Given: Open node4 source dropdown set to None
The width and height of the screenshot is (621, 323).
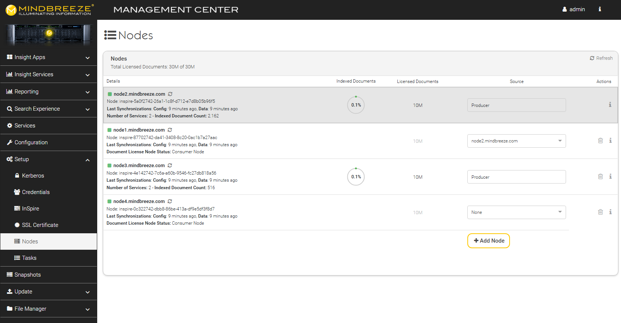Looking at the screenshot, I should point(516,212).
